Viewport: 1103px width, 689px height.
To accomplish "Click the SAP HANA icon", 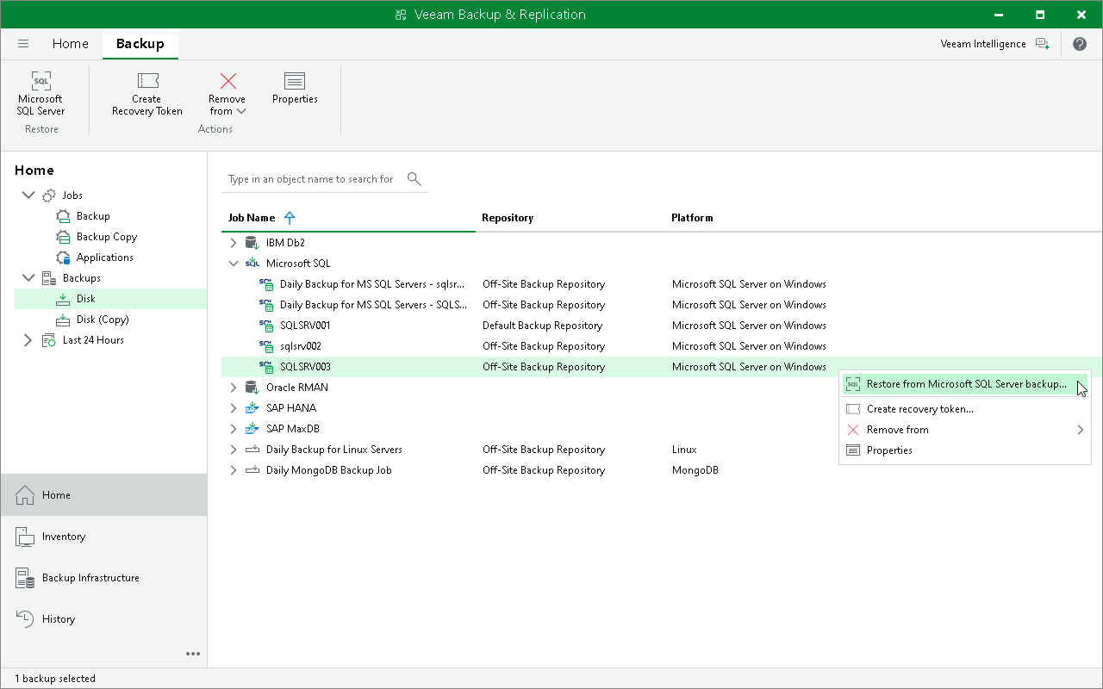I will (252, 408).
